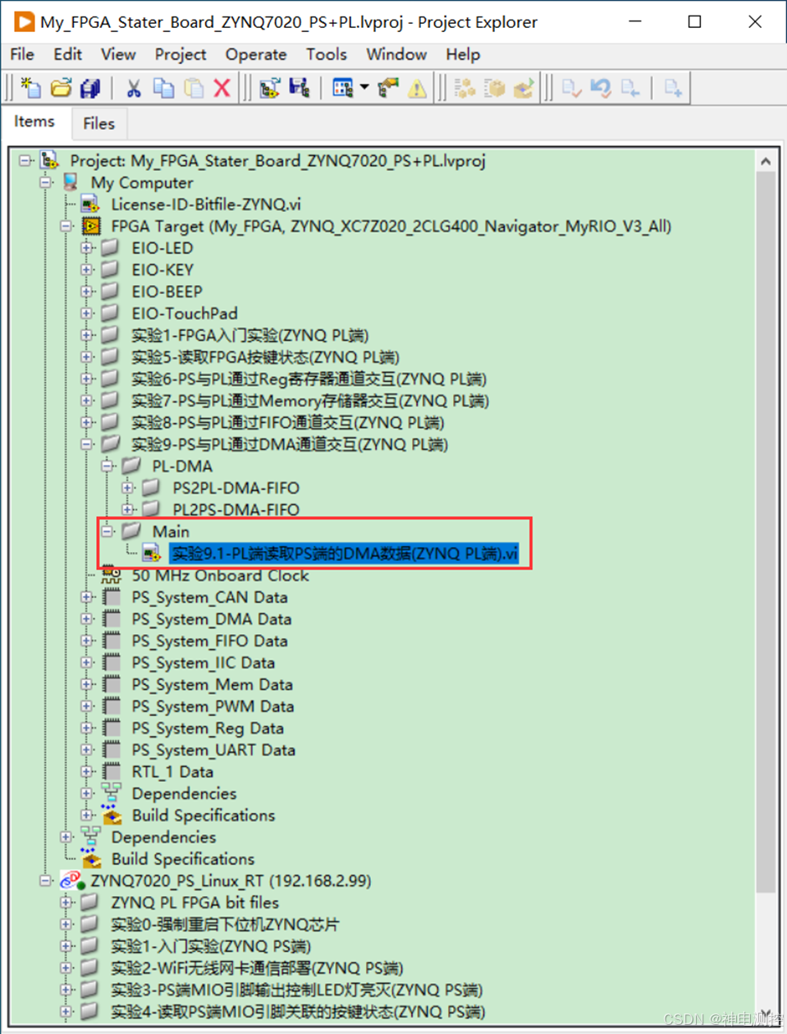Open the Tools menu
Viewport: 787px width, 1034px height.
(x=327, y=54)
